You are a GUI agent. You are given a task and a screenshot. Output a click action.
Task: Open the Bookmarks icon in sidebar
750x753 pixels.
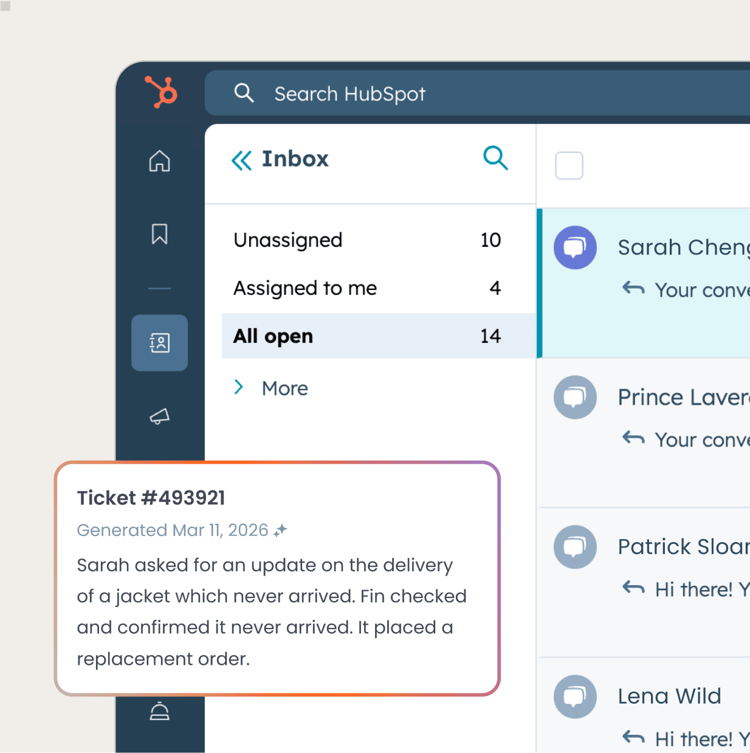coord(160,234)
